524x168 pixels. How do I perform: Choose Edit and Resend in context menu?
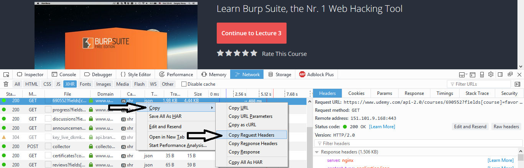coord(176,127)
